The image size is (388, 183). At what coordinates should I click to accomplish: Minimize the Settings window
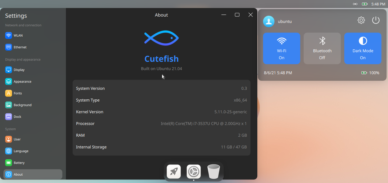point(224,15)
